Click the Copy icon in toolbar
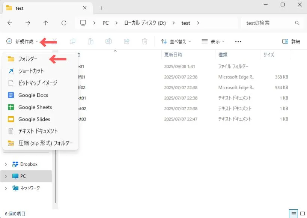 coord(72,41)
